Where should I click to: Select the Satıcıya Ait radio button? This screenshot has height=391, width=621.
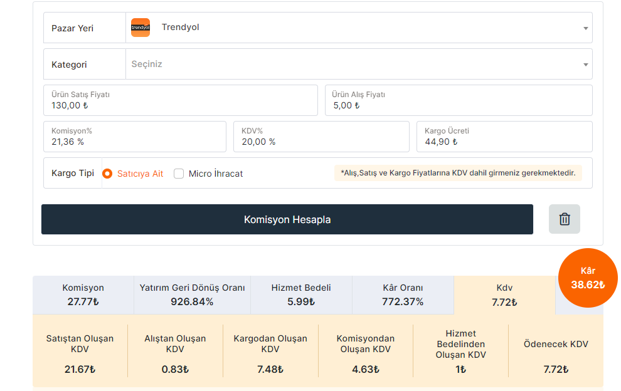107,174
